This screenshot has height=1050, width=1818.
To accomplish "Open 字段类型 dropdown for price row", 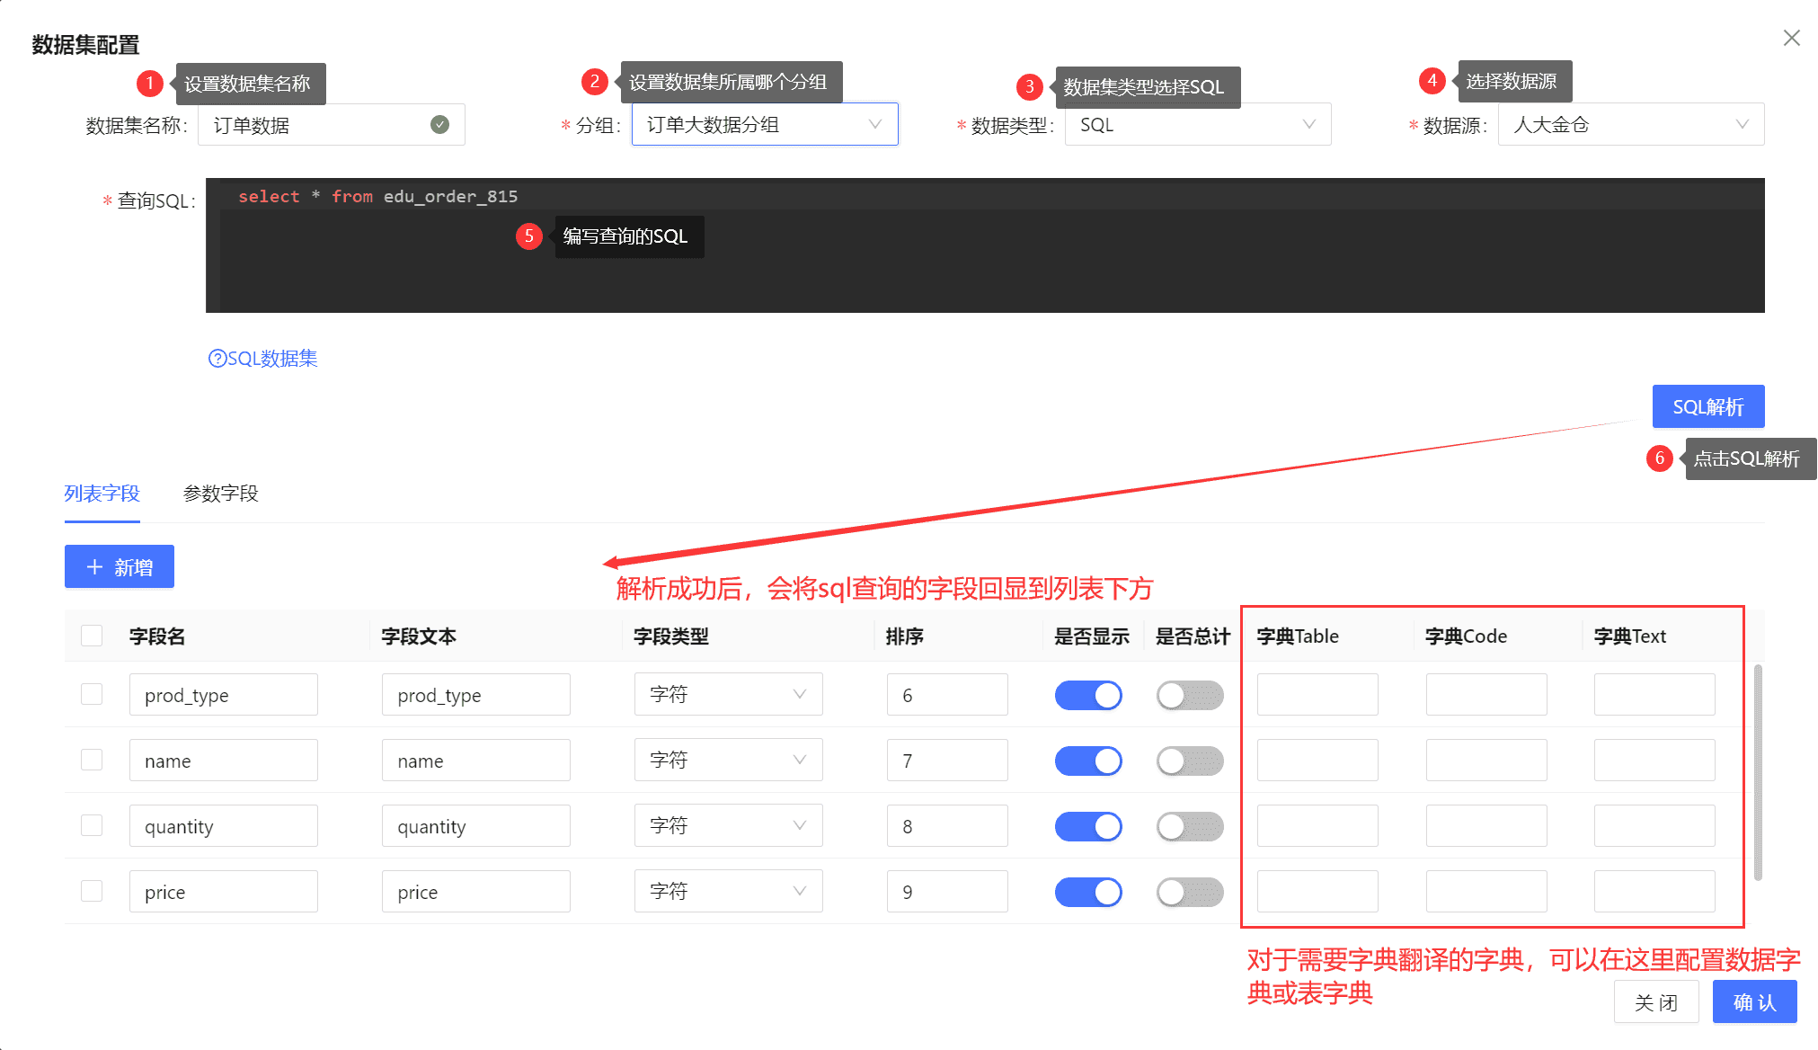I will pos(728,892).
